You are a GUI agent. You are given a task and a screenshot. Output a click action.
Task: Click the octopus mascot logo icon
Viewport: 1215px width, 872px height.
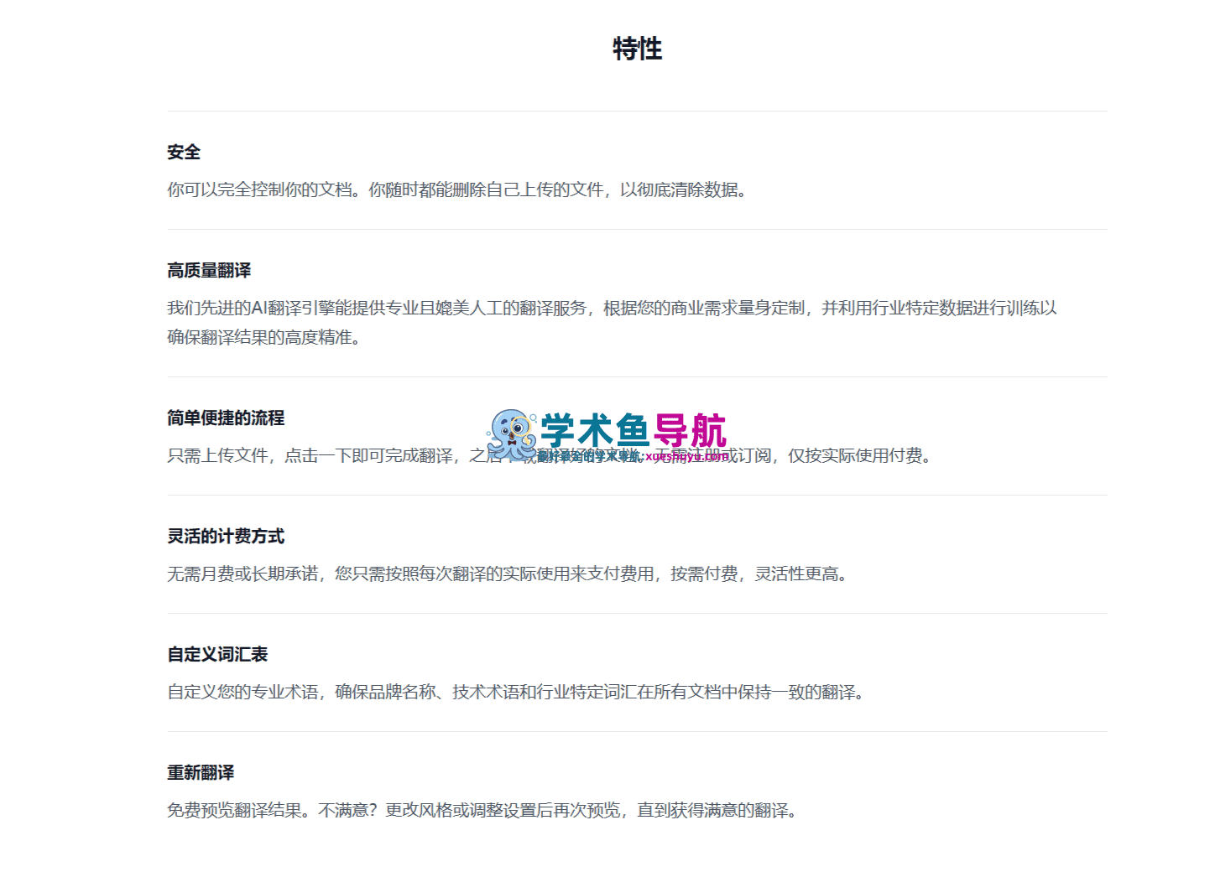pos(512,433)
